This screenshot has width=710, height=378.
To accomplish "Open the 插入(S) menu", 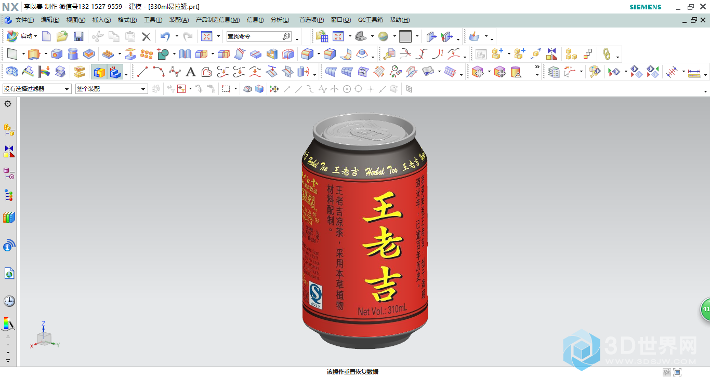I will point(101,20).
